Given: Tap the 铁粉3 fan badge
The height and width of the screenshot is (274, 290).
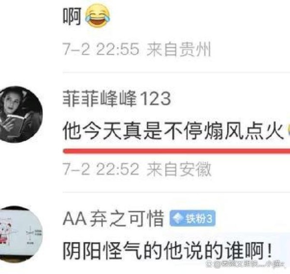Looking at the screenshot, I should 192,219.
